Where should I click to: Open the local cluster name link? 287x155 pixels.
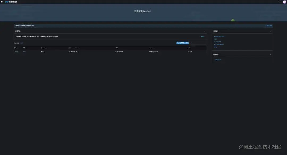point(24,52)
